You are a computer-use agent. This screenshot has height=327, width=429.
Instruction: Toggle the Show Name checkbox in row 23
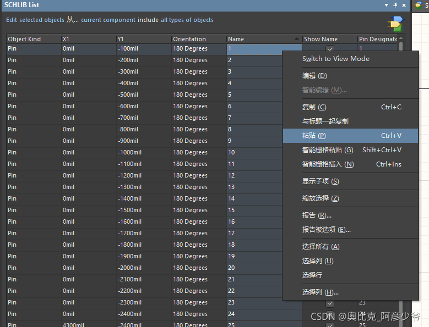tap(330, 303)
